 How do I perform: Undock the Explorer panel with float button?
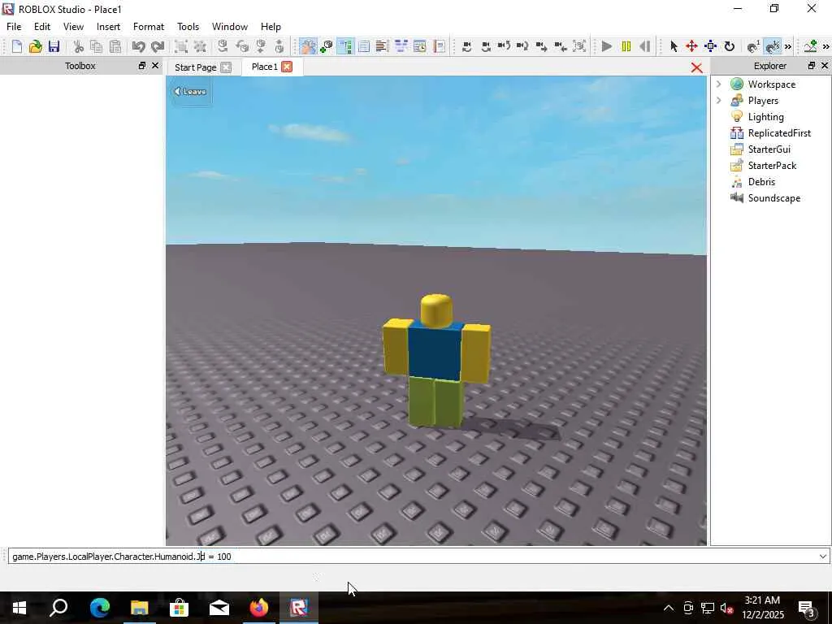pos(812,66)
